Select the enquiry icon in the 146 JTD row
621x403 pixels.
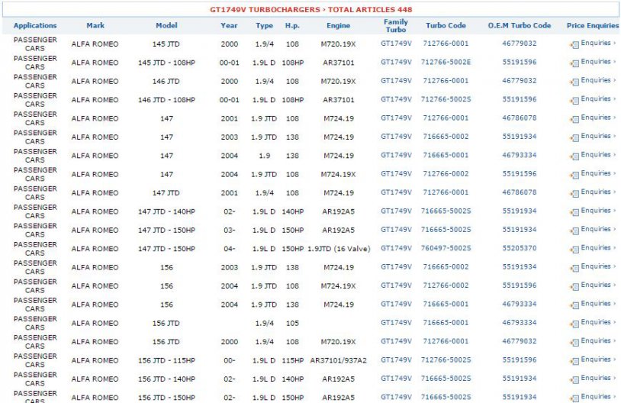click(x=574, y=82)
